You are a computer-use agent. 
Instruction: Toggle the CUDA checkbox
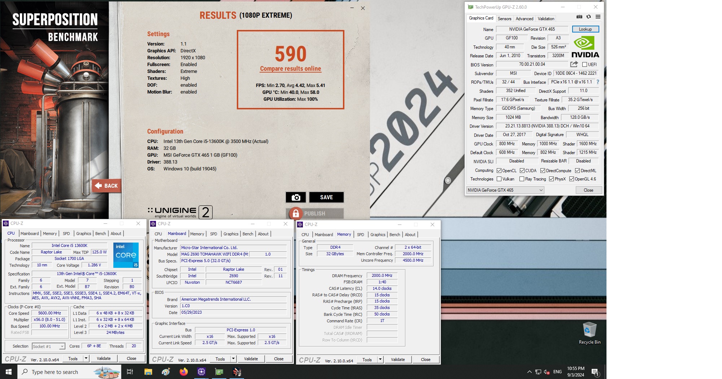[522, 171]
